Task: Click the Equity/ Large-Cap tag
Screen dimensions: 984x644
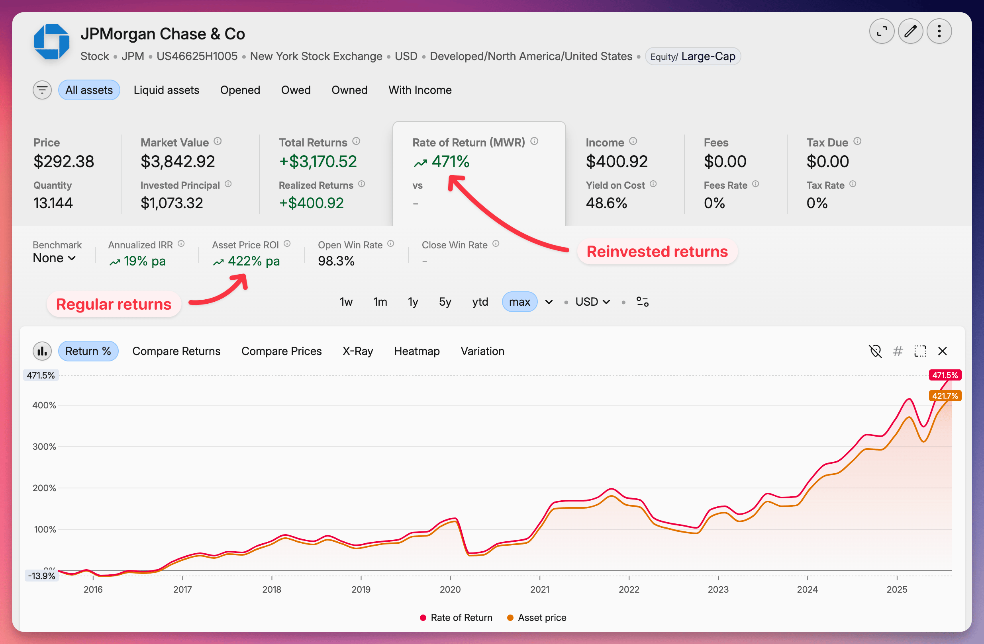Action: (x=692, y=56)
